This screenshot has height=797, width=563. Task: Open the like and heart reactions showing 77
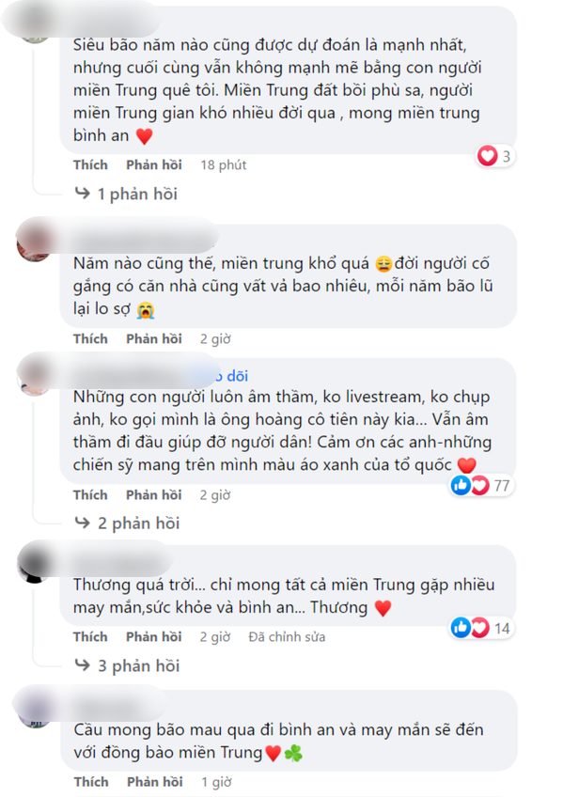[481, 485]
